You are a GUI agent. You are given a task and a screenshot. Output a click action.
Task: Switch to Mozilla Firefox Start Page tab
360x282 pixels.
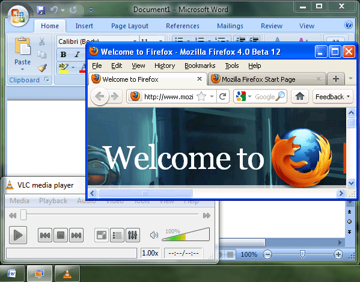[267, 79]
